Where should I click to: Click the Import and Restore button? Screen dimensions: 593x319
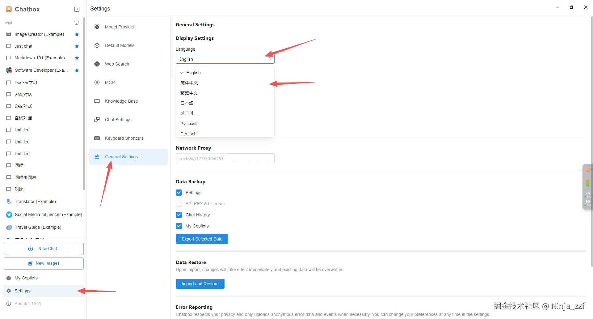(200, 284)
